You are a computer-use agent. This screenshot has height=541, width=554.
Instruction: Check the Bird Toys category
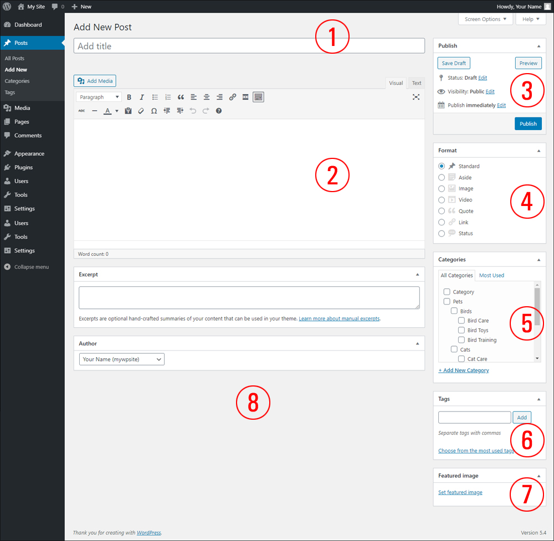point(461,330)
